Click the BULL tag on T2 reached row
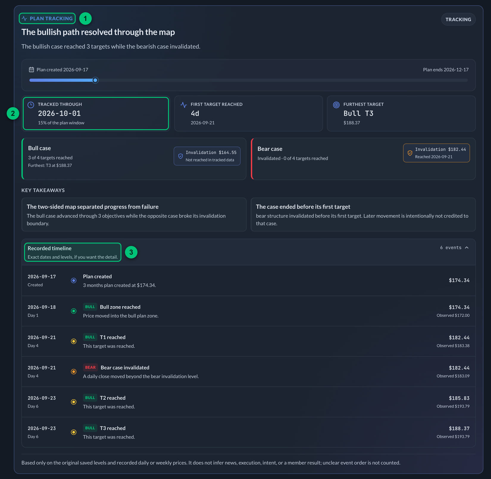This screenshot has width=491, height=479. click(x=90, y=398)
